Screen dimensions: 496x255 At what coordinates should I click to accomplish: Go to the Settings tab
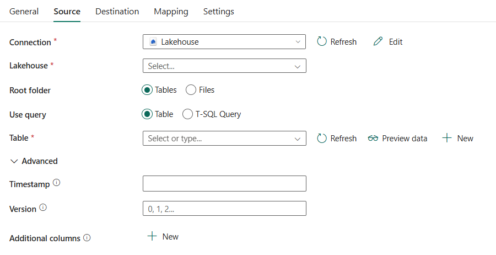click(x=218, y=12)
